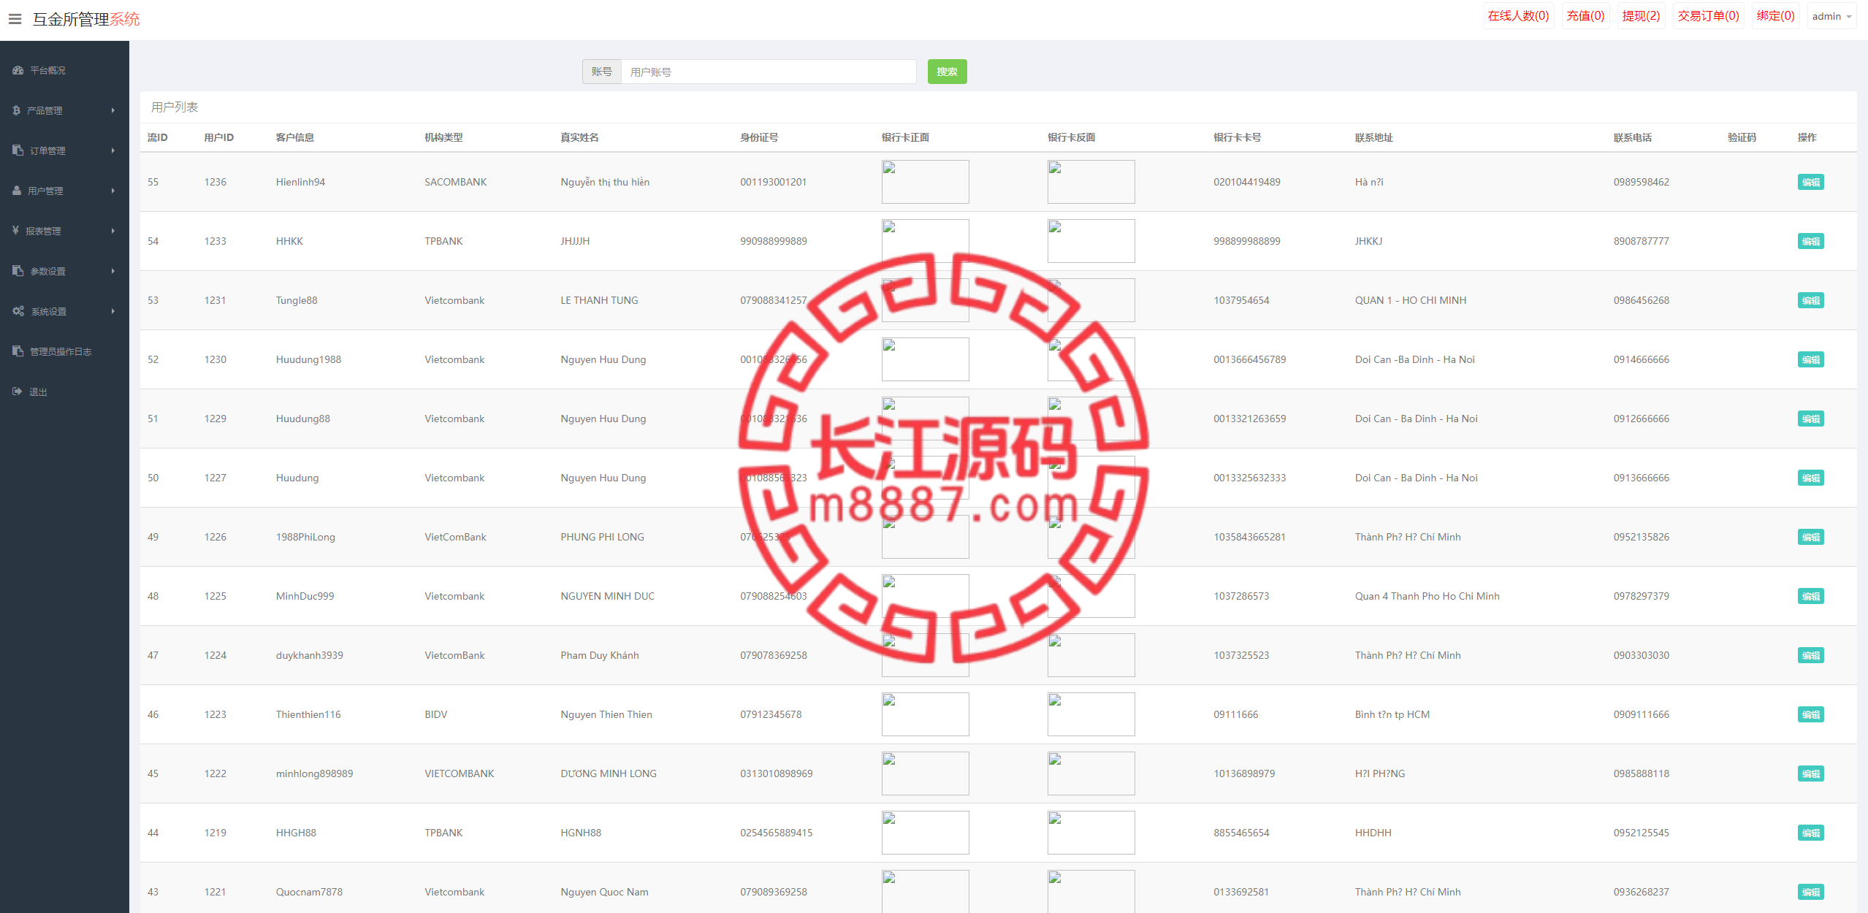Open Hienlinh94 bank card front image
Image resolution: width=1868 pixels, height=913 pixels.
pyautogui.click(x=925, y=182)
